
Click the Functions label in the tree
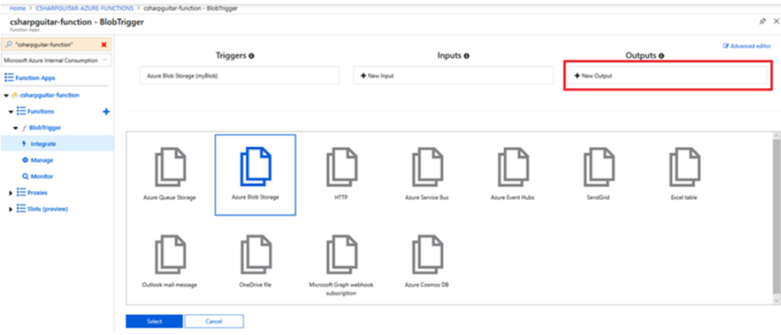(40, 111)
